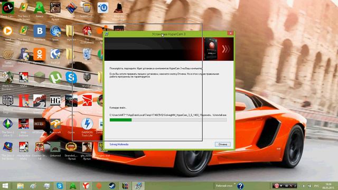
Task: Open the green letter A shortcut
Action: 40,8
